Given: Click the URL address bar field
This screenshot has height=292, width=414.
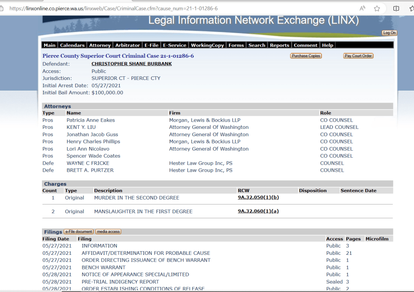Looking at the screenshot, I should tap(162, 8).
